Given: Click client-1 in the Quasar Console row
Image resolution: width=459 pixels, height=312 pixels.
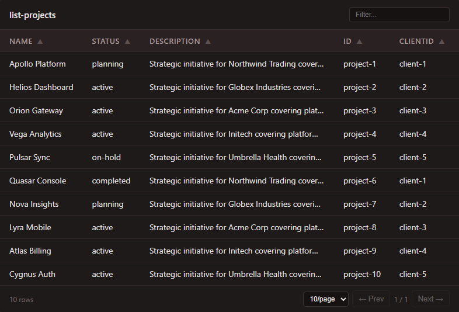Looking at the screenshot, I should click(413, 181).
